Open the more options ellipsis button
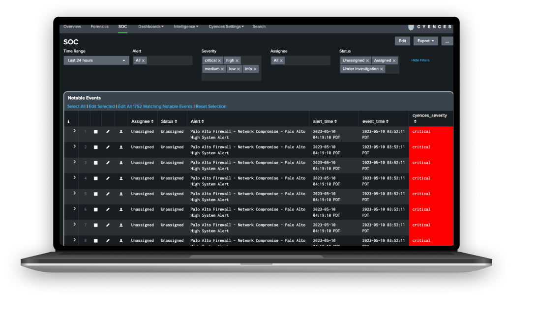The height and width of the screenshot is (316, 537). (447, 41)
